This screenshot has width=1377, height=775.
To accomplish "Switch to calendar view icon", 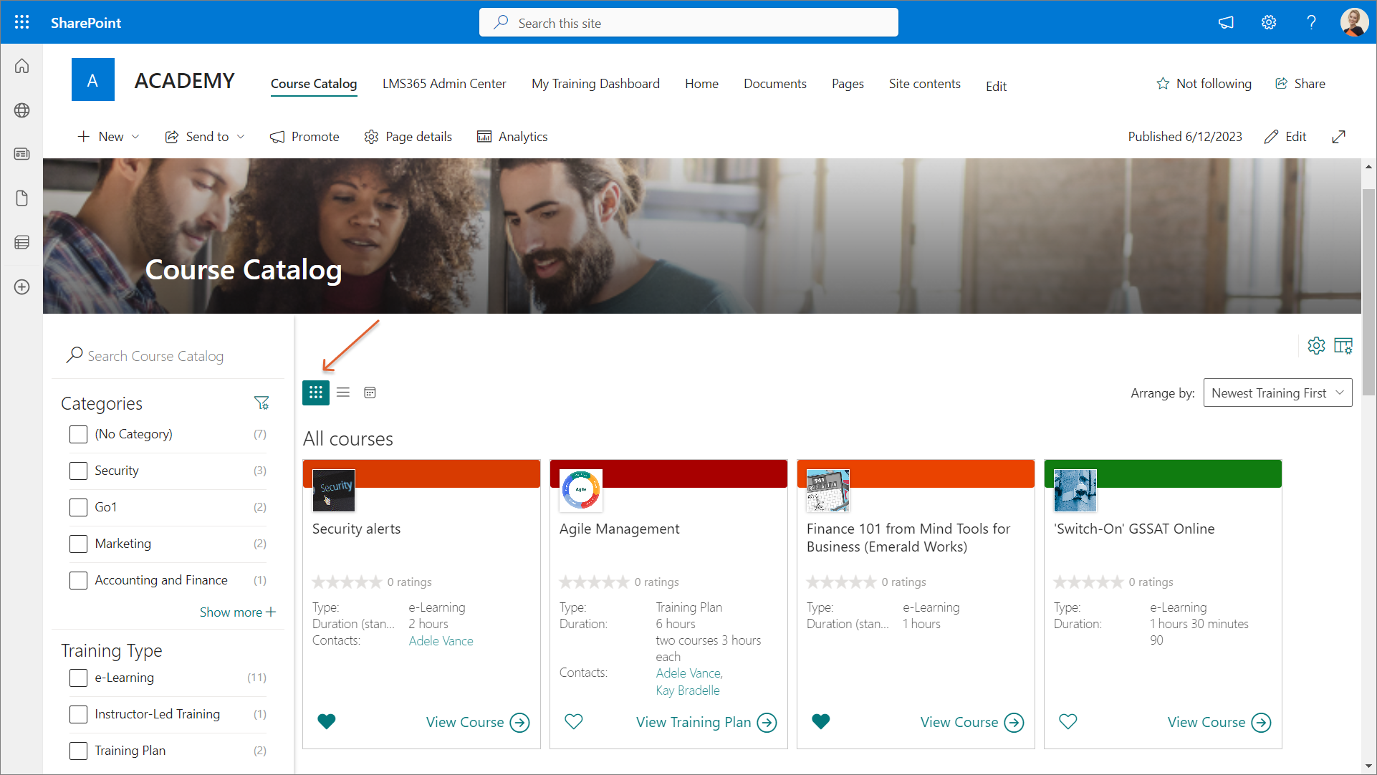I will (370, 393).
